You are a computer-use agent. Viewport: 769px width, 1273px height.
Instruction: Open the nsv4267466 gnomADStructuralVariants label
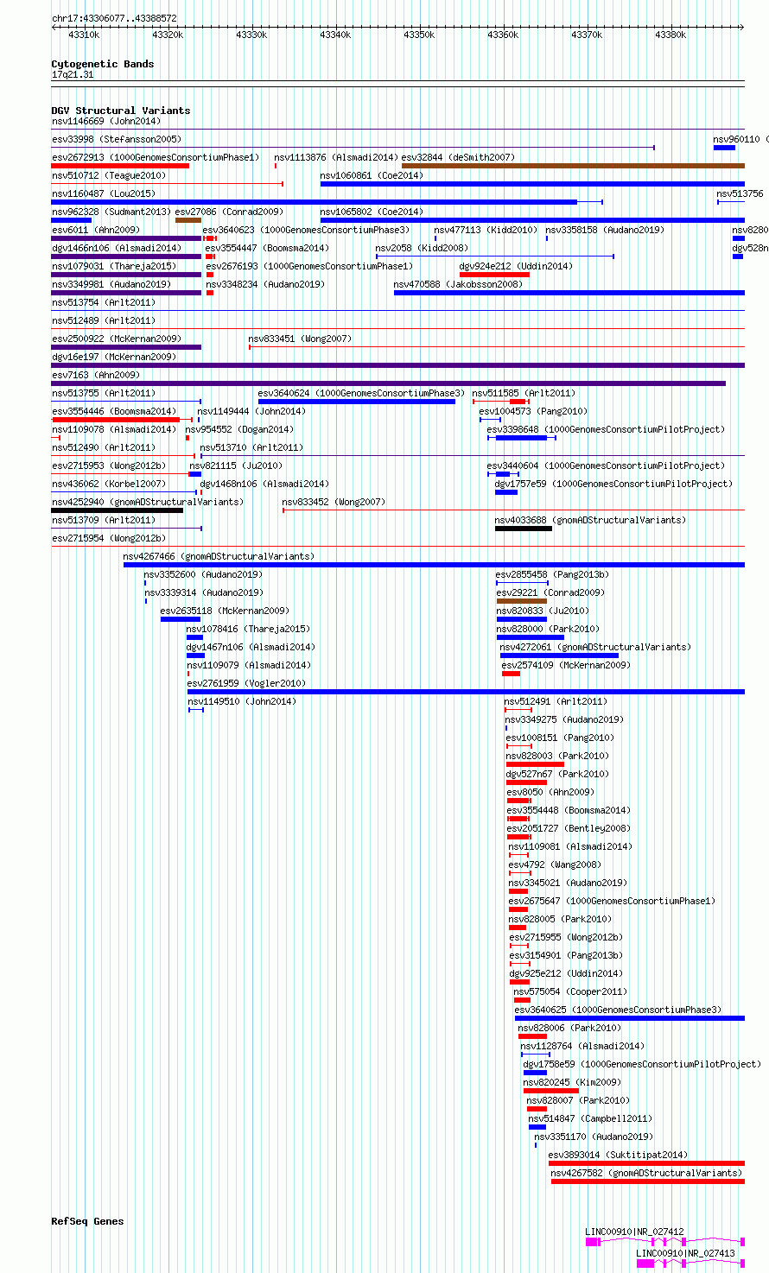(x=219, y=556)
